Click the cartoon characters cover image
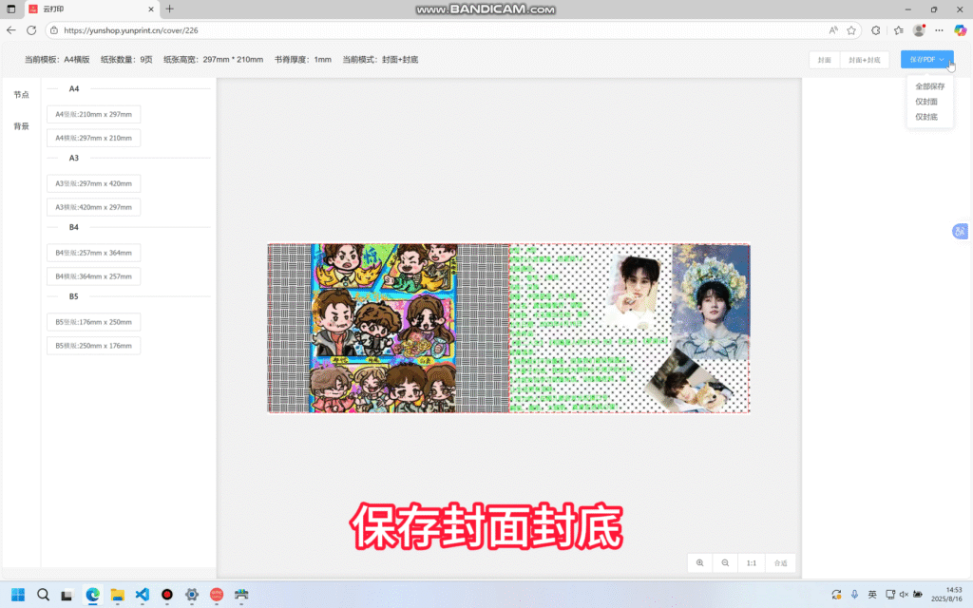Image resolution: width=973 pixels, height=608 pixels. [384, 328]
